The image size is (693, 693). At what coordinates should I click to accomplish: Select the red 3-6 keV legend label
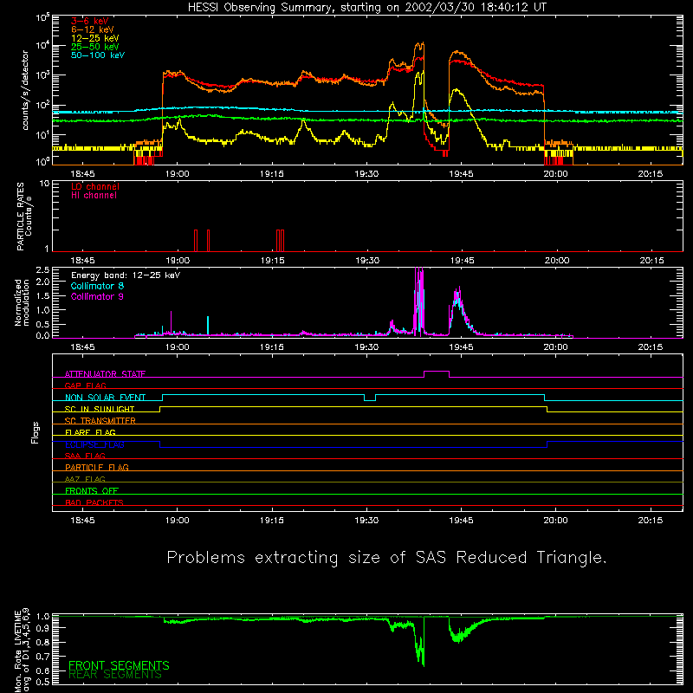point(89,21)
